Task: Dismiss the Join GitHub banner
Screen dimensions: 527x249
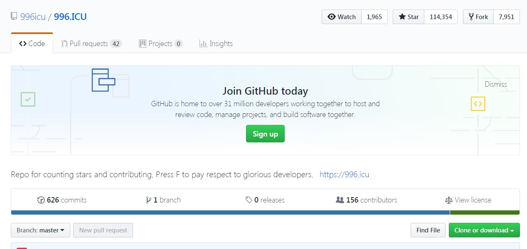Action: [x=495, y=84]
